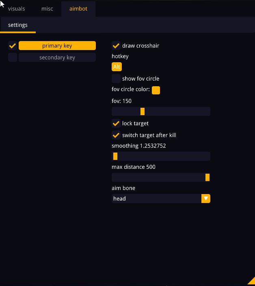The image size is (255, 286).
Task: Click the fov slider handle
Action: click(143, 111)
